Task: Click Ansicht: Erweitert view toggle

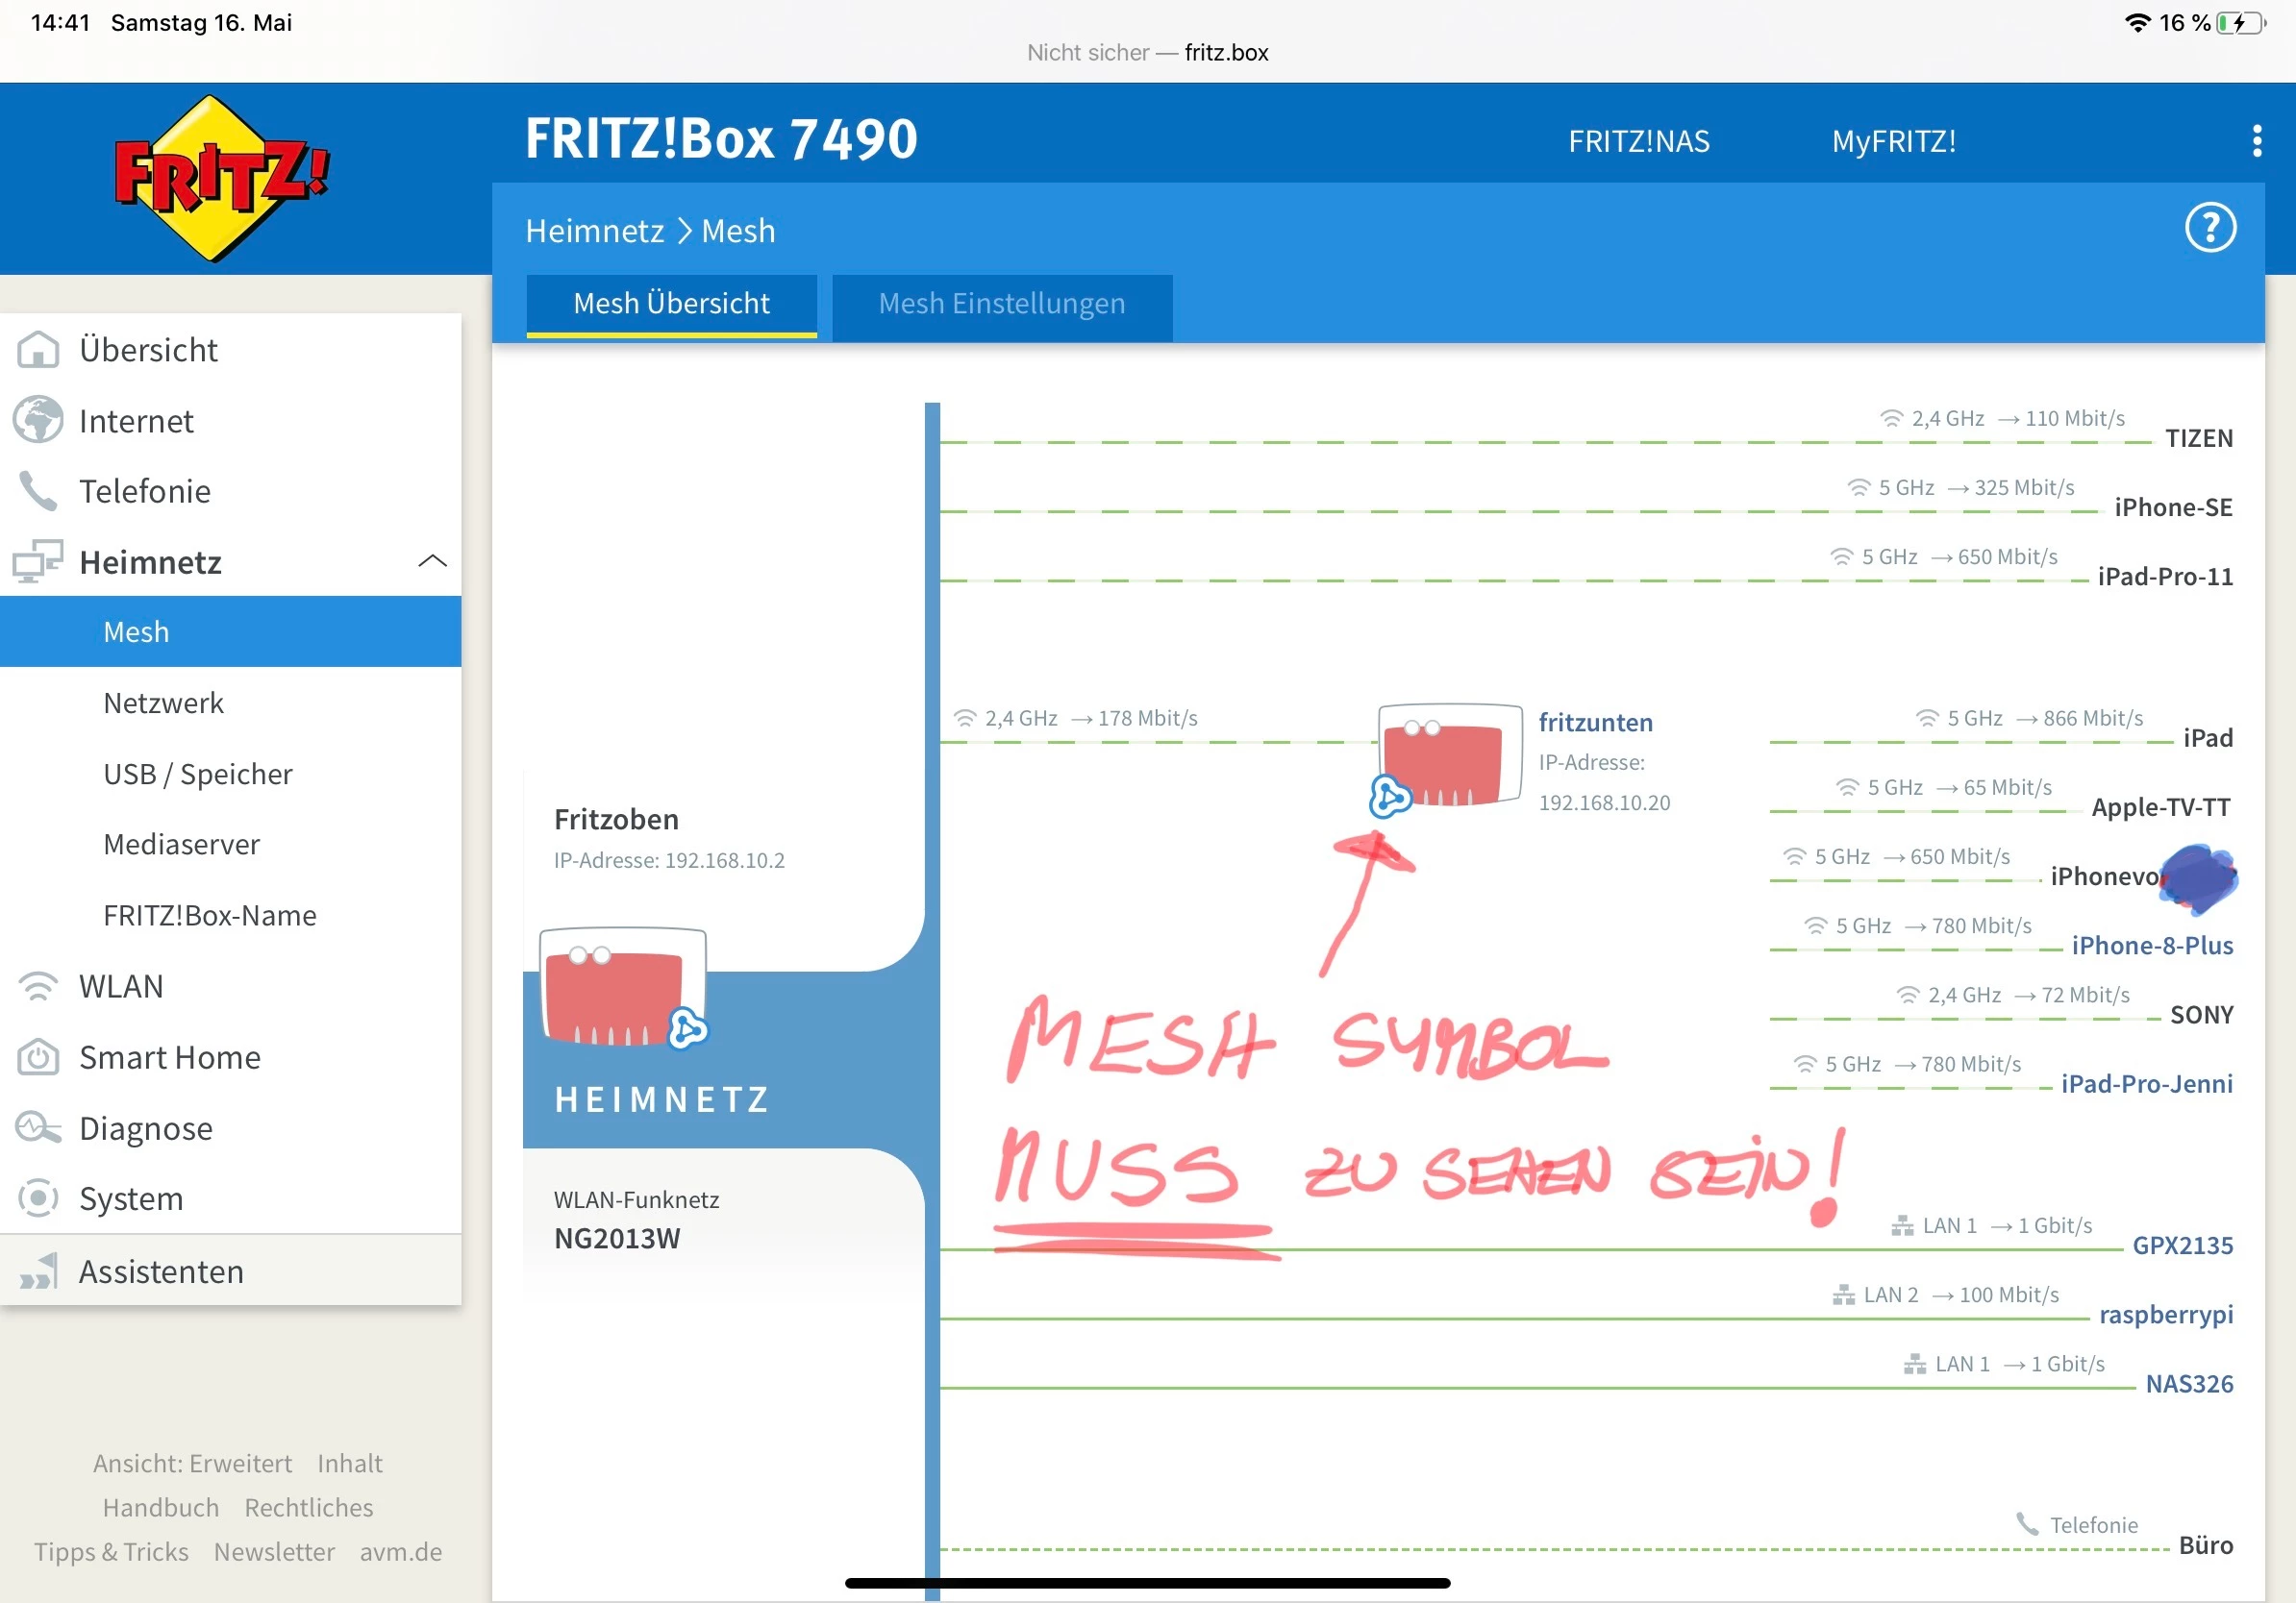Action: click(192, 1463)
